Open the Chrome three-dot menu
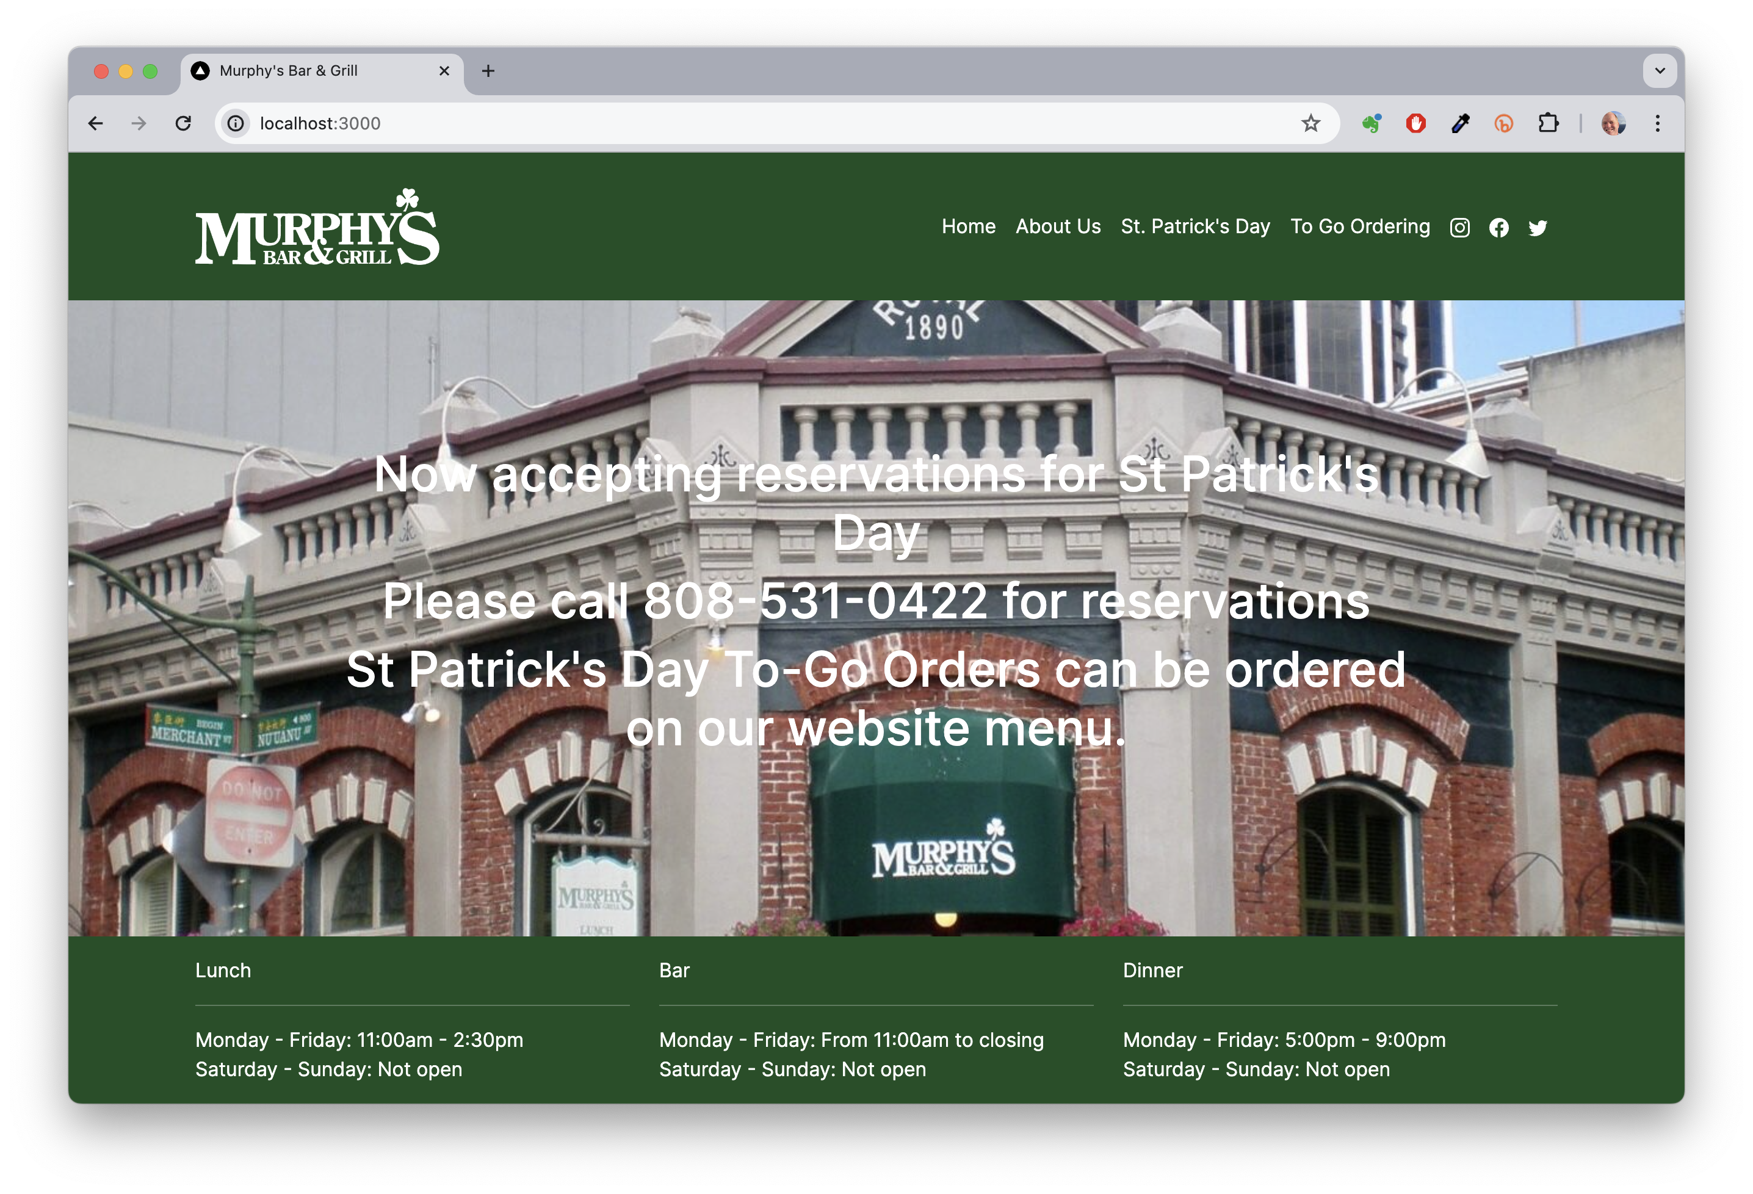This screenshot has height=1194, width=1753. pos(1657,123)
